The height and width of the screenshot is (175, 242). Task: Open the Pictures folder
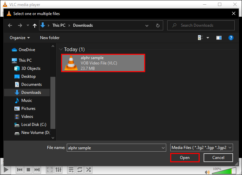(x=25, y=109)
